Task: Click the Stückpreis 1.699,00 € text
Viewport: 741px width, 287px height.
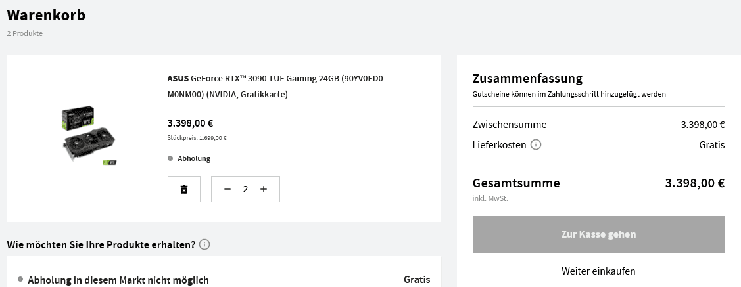Action: (197, 138)
